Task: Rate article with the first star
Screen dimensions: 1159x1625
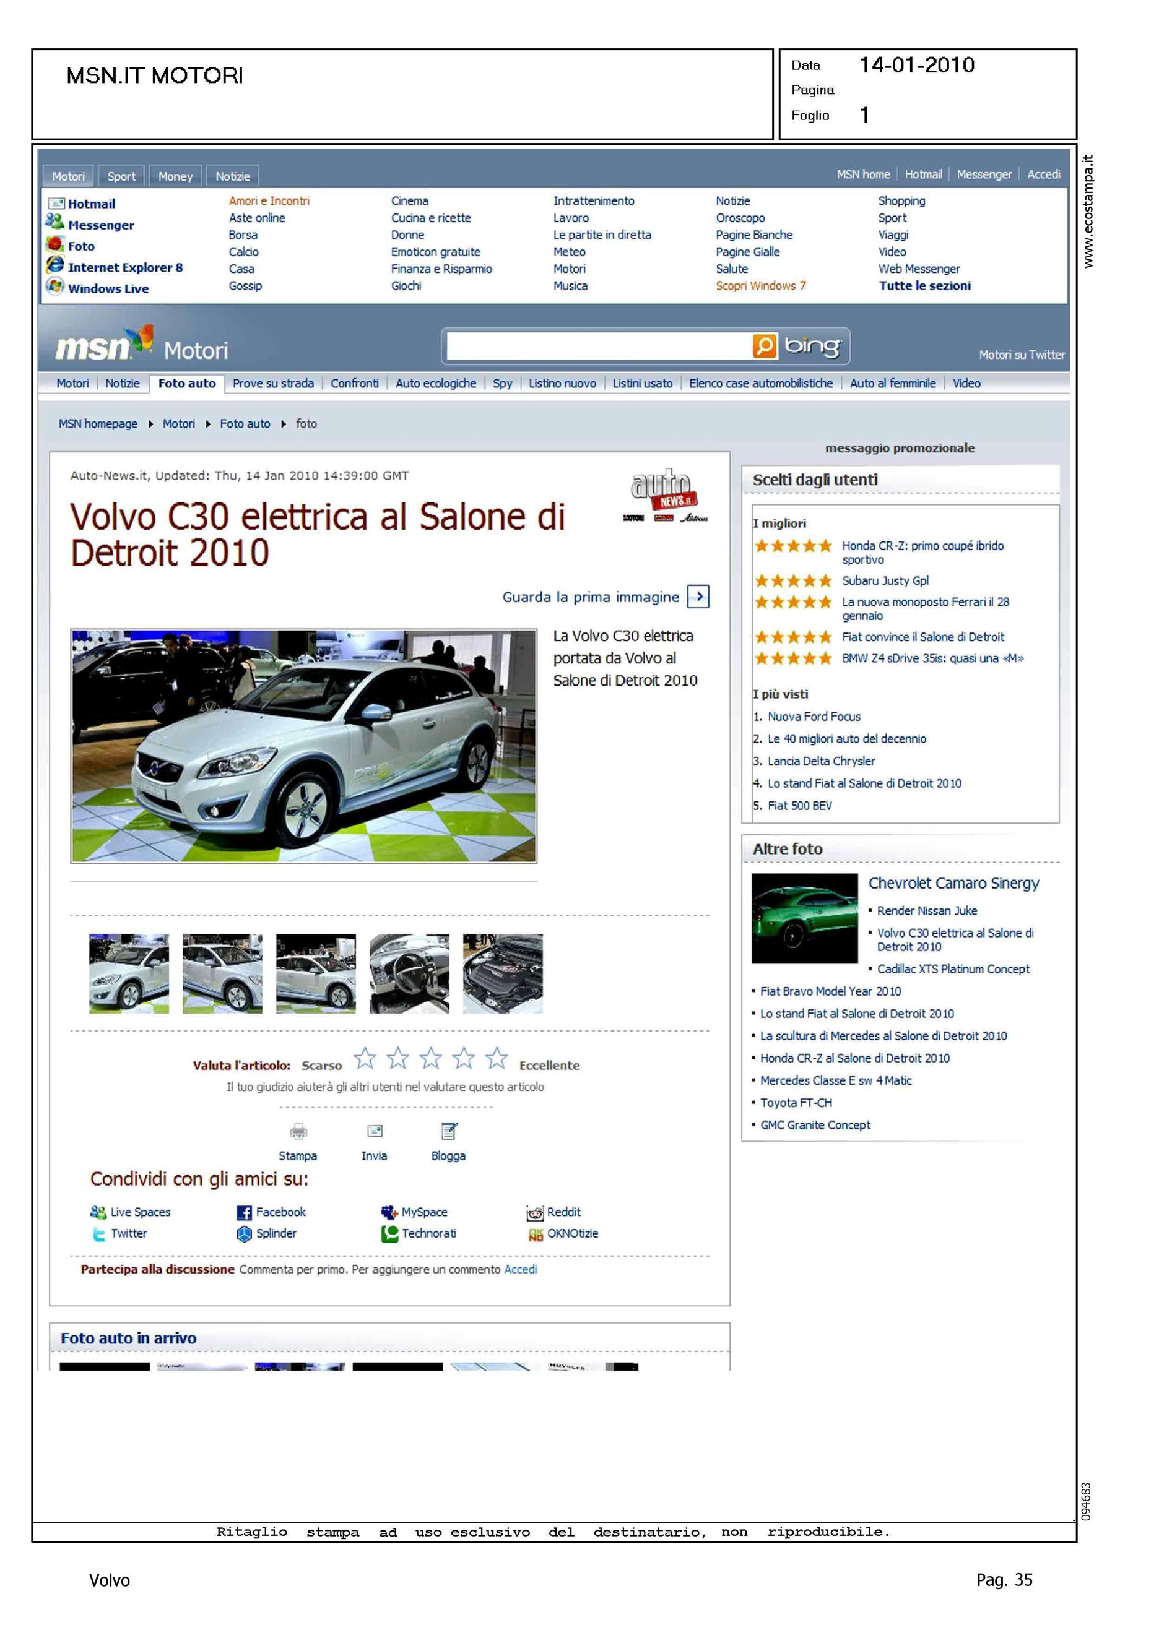Action: click(365, 1058)
